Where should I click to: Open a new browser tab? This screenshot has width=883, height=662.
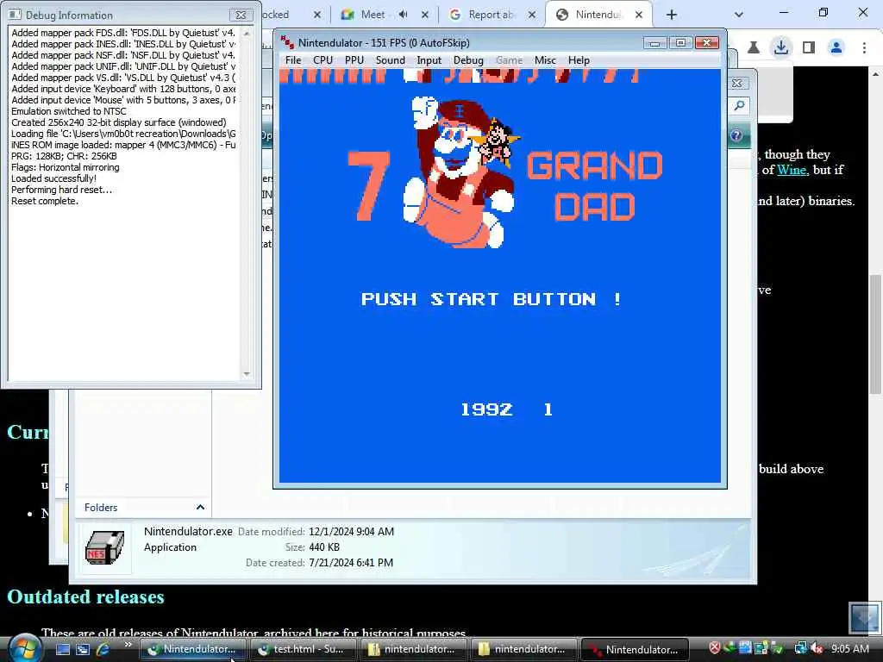(671, 16)
